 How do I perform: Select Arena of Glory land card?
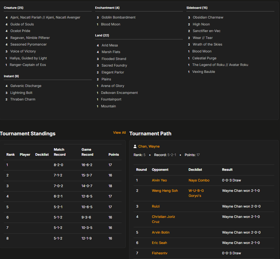(113, 86)
